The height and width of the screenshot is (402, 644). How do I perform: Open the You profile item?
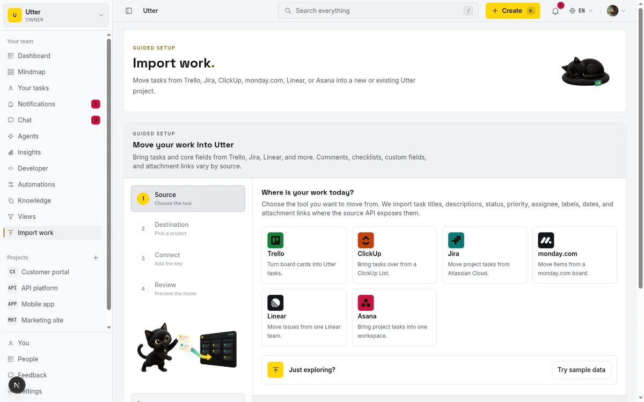pyautogui.click(x=53, y=343)
